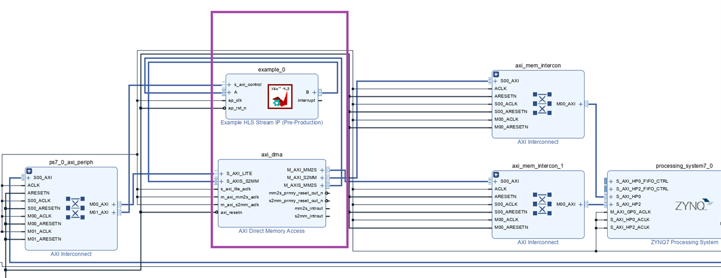721x278 pixels.
Task: Expand the M_AXIS_MM2S port on axi_dma
Action: [322, 185]
